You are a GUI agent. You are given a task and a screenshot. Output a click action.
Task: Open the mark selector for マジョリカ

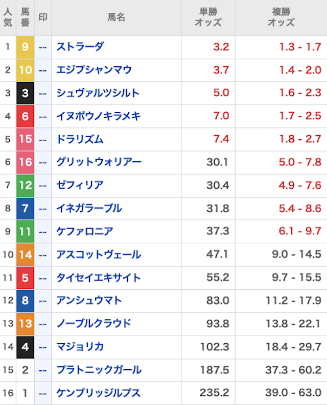[x=43, y=347]
